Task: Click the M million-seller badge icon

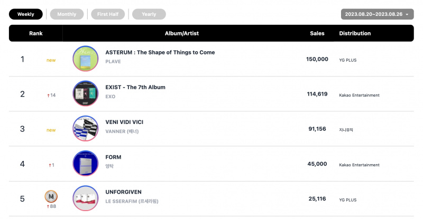Action: pyautogui.click(x=51, y=197)
